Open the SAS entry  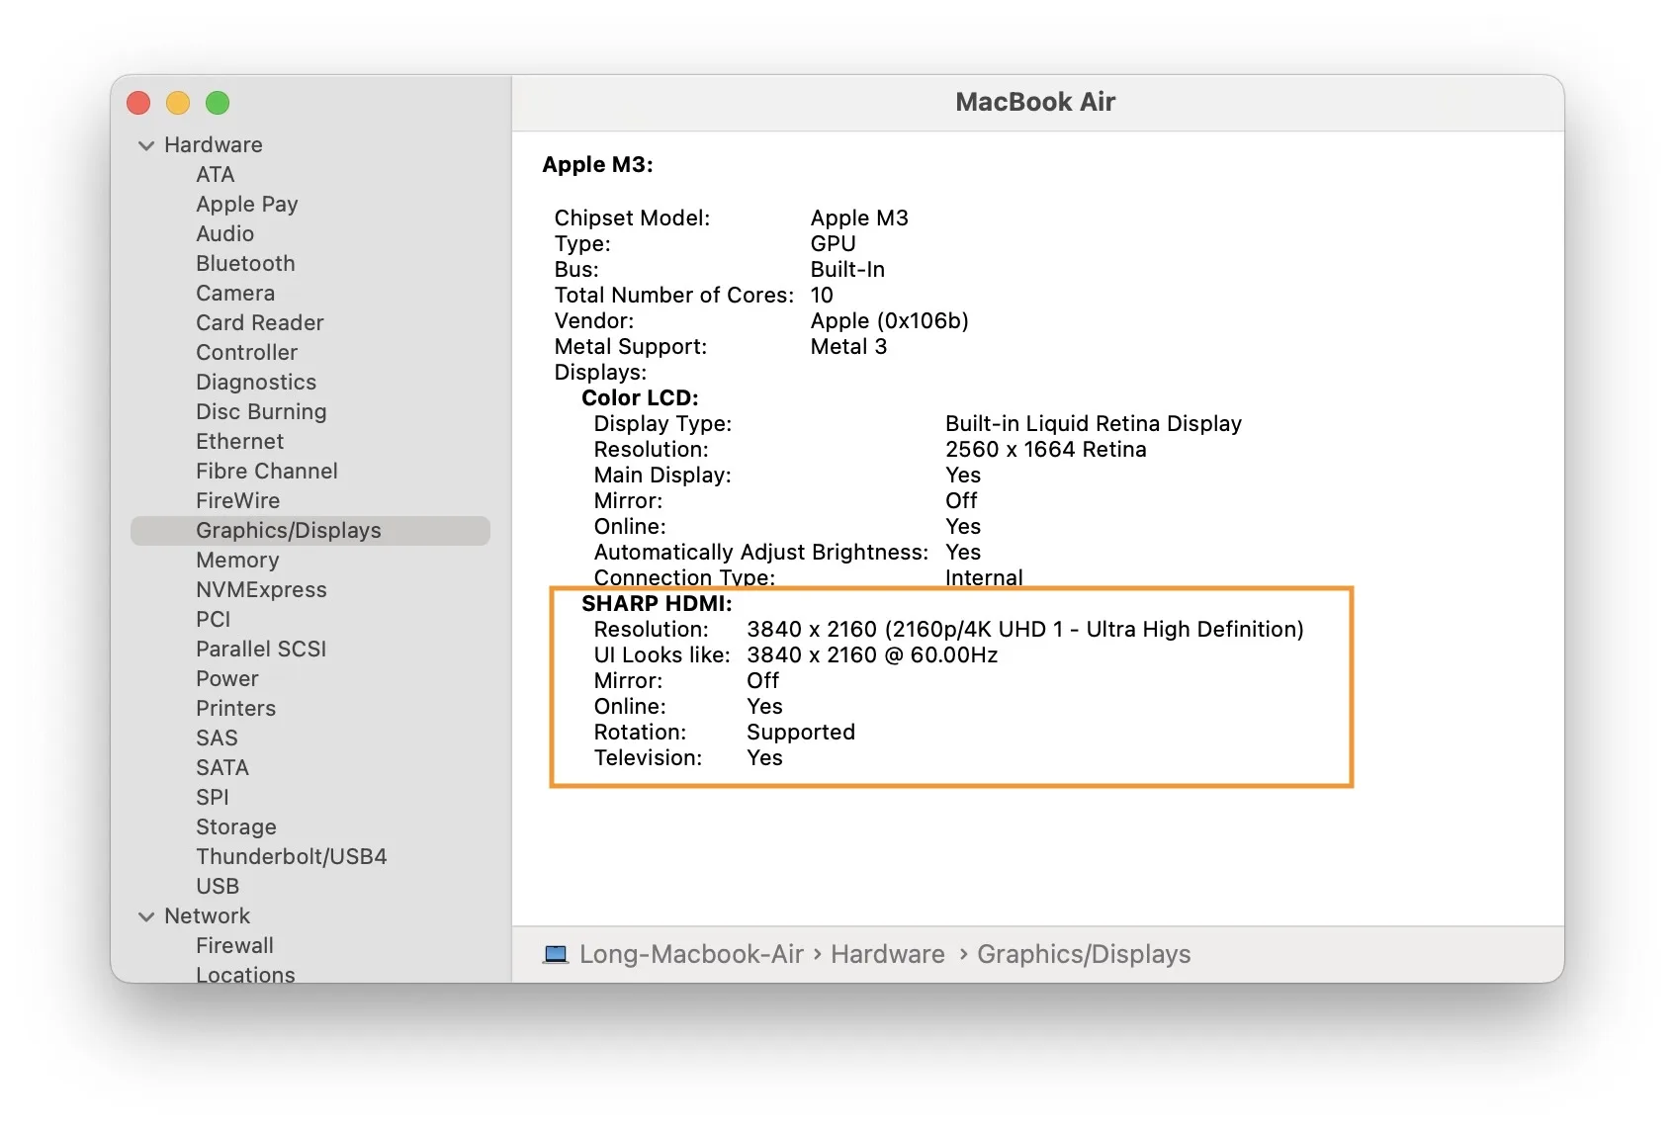click(x=217, y=738)
